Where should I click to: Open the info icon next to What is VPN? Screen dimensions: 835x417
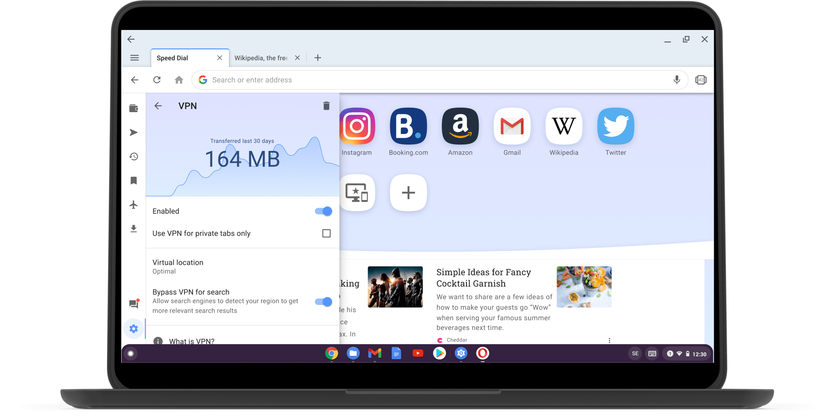pyautogui.click(x=158, y=341)
